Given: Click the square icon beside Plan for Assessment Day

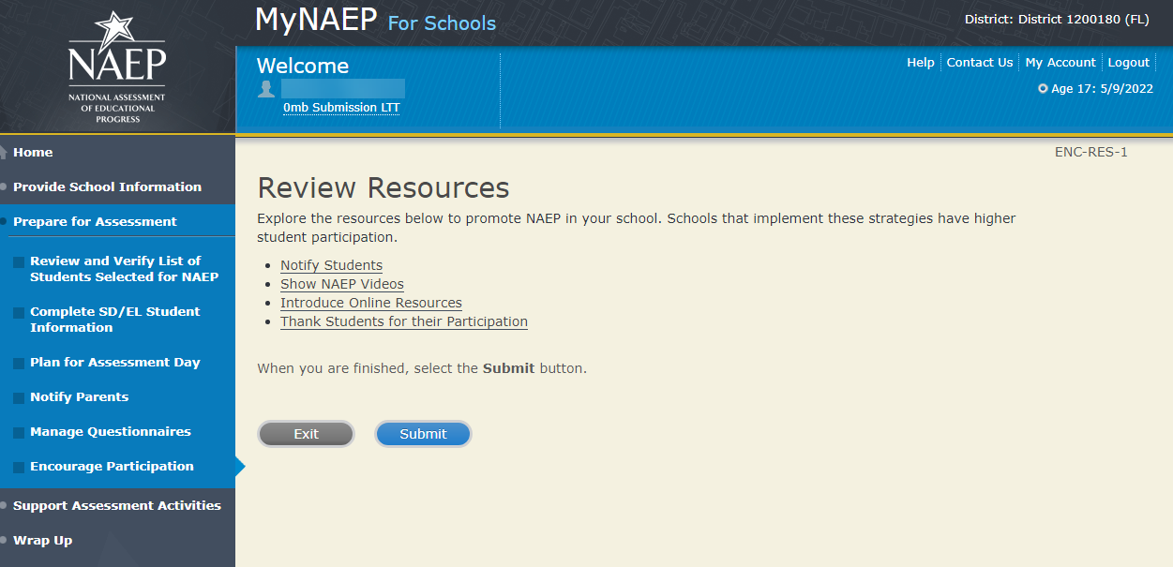Looking at the screenshot, I should click(x=19, y=364).
